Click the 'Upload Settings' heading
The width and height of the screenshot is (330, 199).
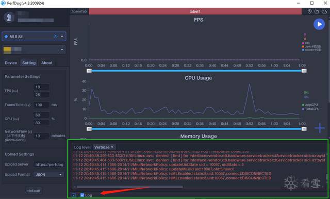[20, 154]
